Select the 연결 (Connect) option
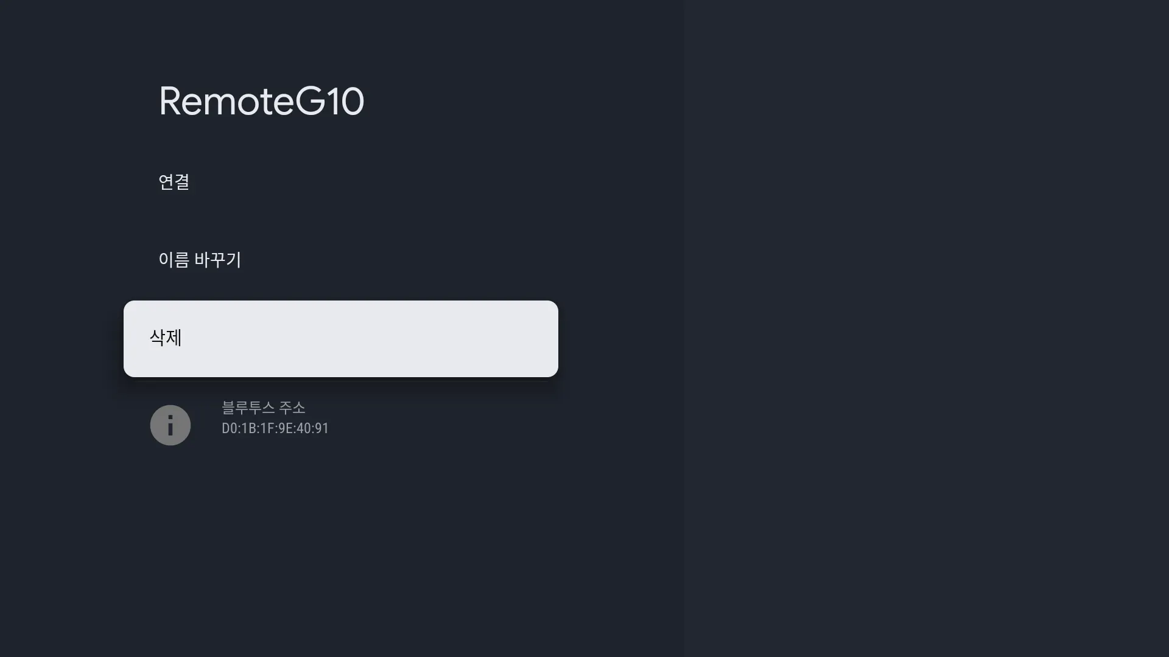This screenshot has width=1169, height=657. 174,182
